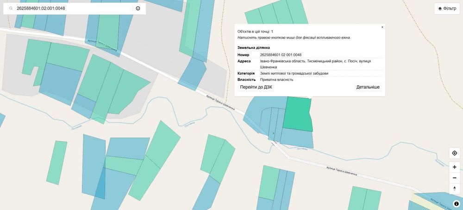The height and width of the screenshot is (210, 463).
Task: Locate my position on map
Action: [455, 153]
